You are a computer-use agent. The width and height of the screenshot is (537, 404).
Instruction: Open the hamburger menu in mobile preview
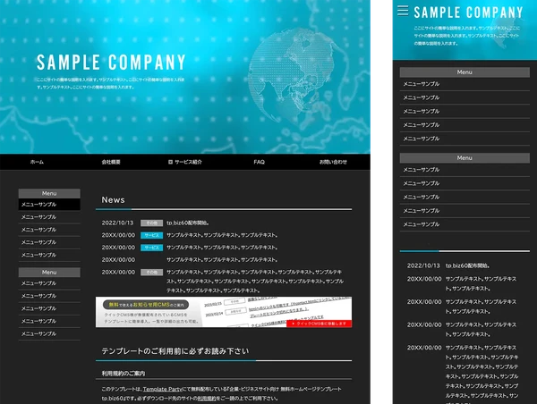(403, 11)
